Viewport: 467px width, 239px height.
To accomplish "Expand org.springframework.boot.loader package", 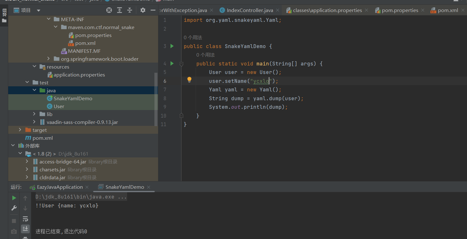I will (x=48, y=59).
